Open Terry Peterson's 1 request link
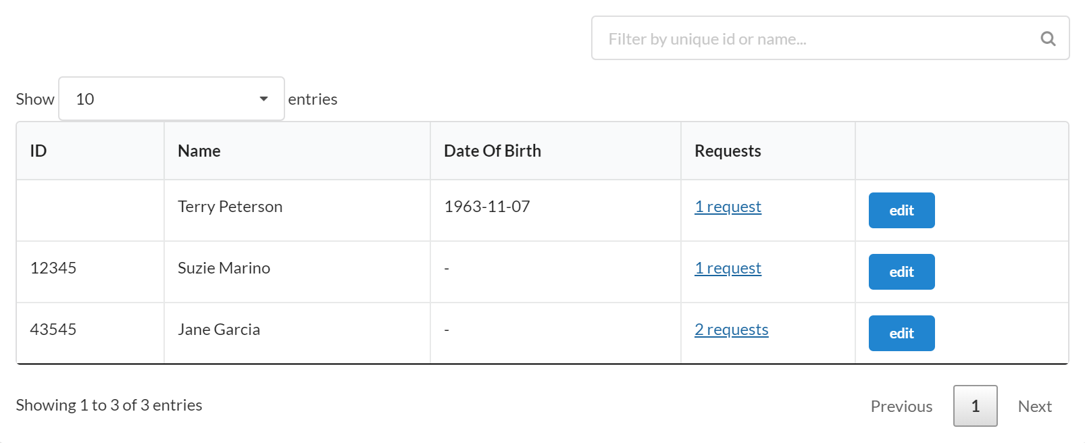Viewport: 1085px width, 443px height. (728, 207)
